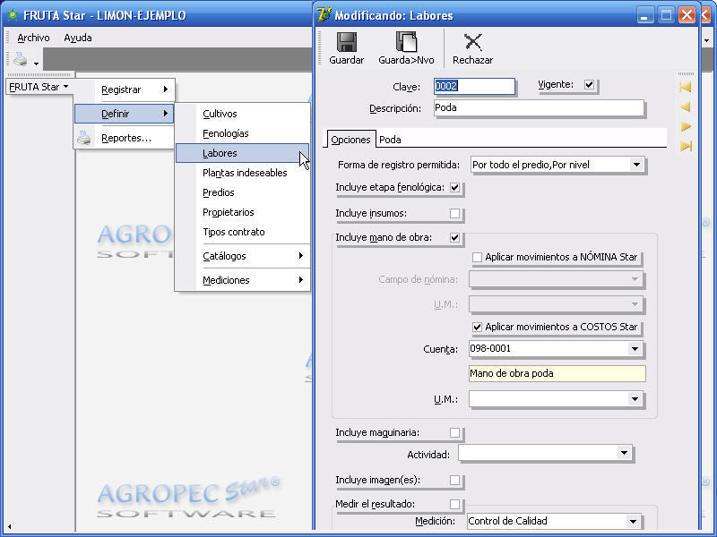Go to first record arrow
717x537 pixels.
(x=686, y=87)
